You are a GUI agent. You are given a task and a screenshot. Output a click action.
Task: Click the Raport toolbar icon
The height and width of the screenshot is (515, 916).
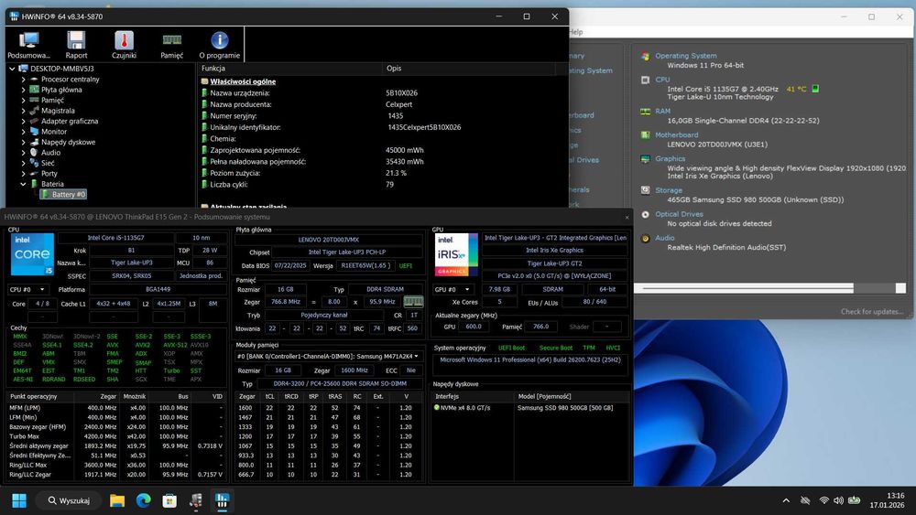tap(76, 45)
